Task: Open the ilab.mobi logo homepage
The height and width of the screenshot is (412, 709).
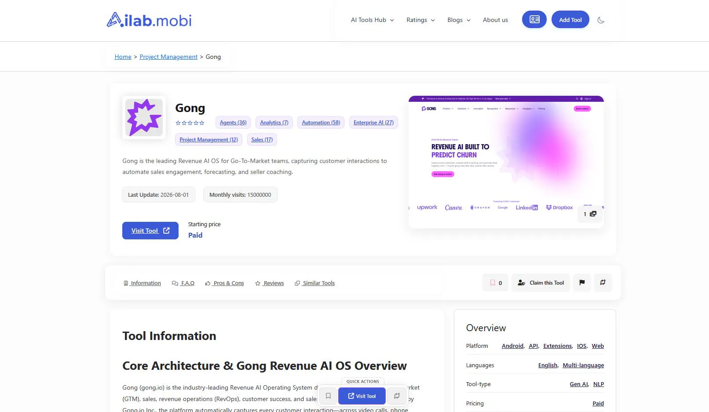Action: coord(149,20)
